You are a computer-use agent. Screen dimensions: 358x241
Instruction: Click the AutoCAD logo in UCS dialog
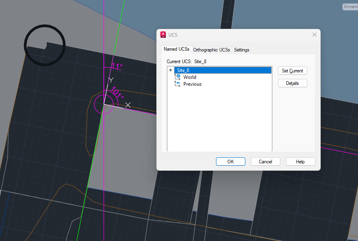(163, 35)
